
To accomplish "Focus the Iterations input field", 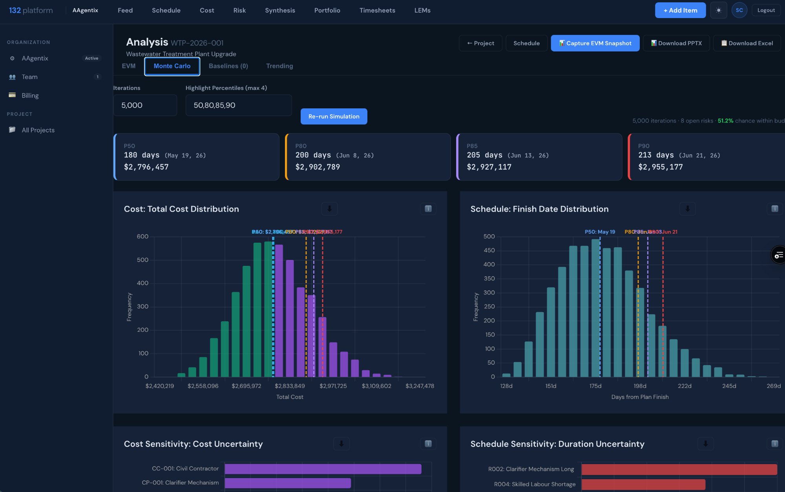I will 145,105.
